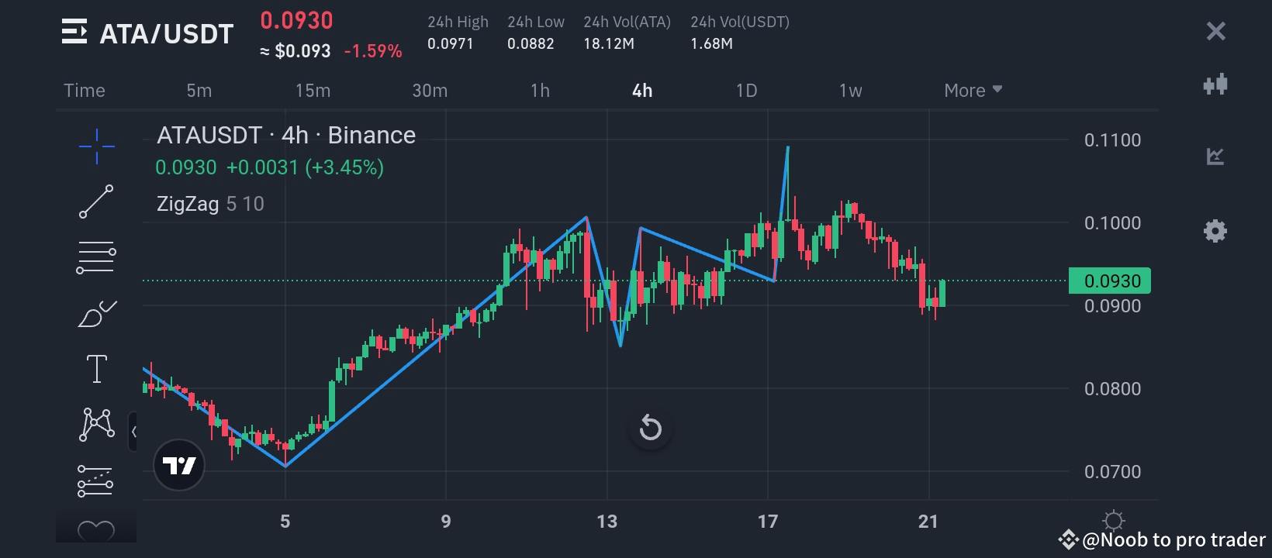Screen dimensions: 1272x558
Task: Click the ZigZag 5 10 indicator label
Action: coord(209,204)
